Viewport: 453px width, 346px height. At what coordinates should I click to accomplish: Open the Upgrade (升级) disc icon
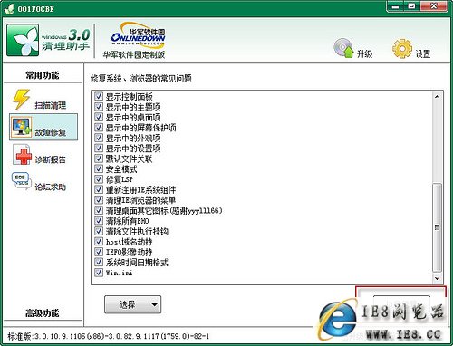[343, 48]
